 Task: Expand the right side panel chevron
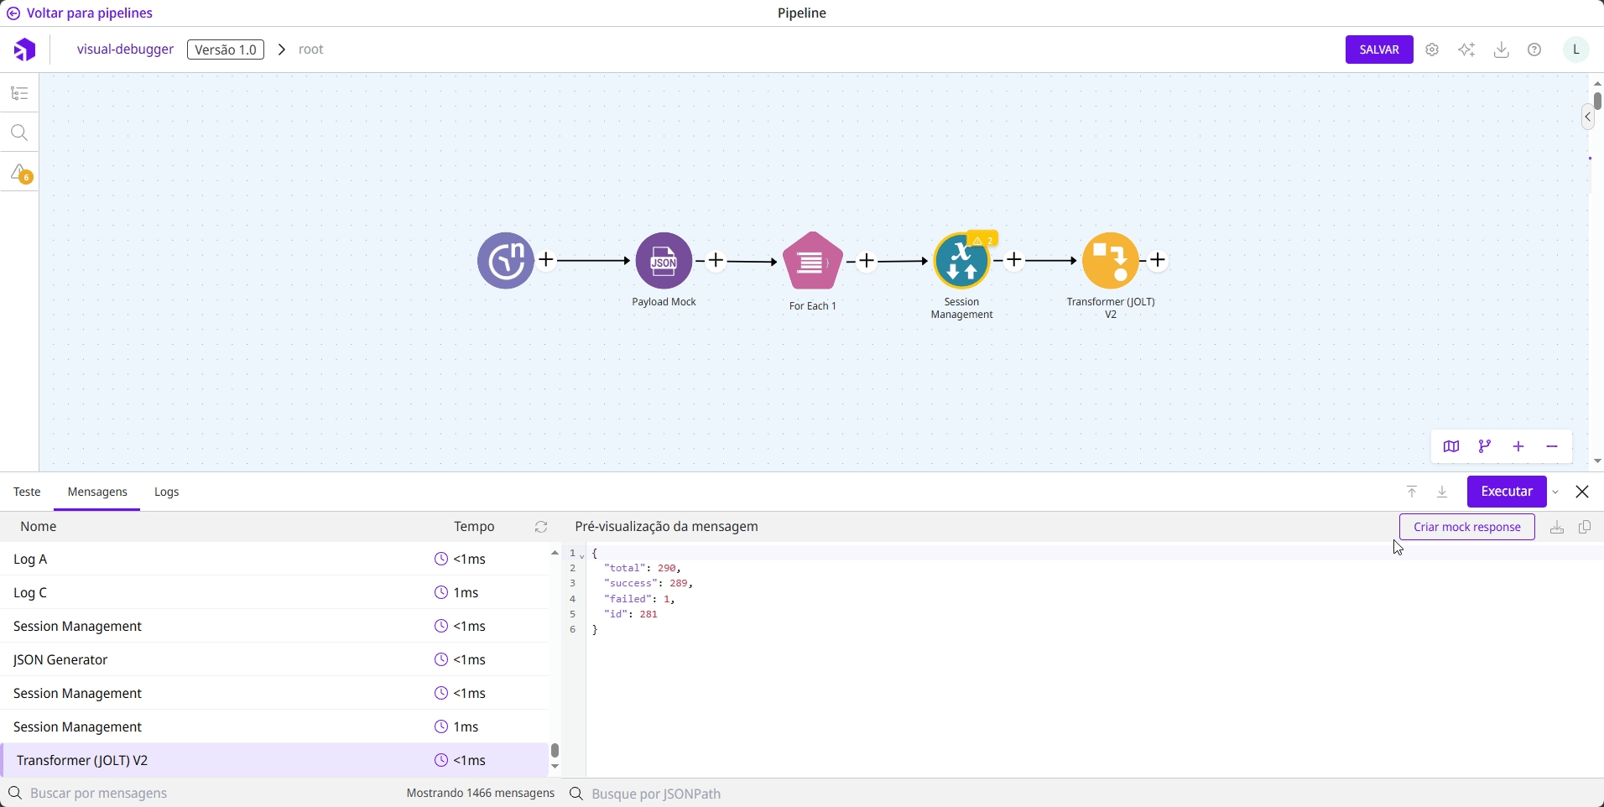[x=1588, y=117]
